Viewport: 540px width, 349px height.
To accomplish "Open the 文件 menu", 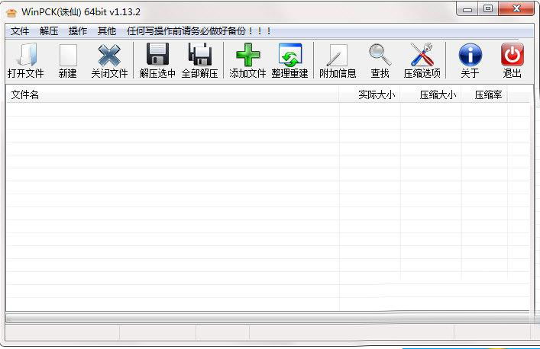I will click(20, 31).
